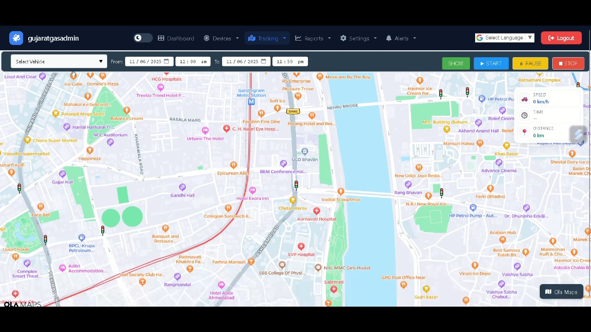The image size is (591, 332).
Task: Click the Dashboard grid icon
Action: click(161, 38)
